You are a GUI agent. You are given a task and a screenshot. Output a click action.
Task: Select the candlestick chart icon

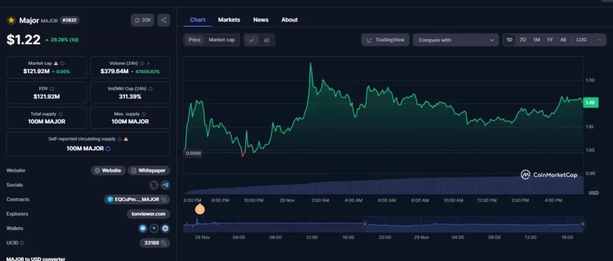266,40
